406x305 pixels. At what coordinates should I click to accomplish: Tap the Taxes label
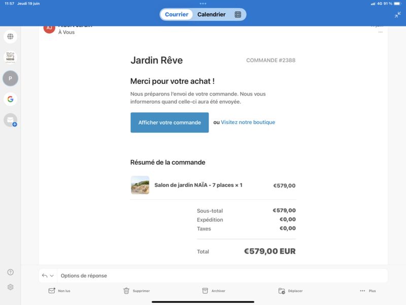pyautogui.click(x=204, y=228)
